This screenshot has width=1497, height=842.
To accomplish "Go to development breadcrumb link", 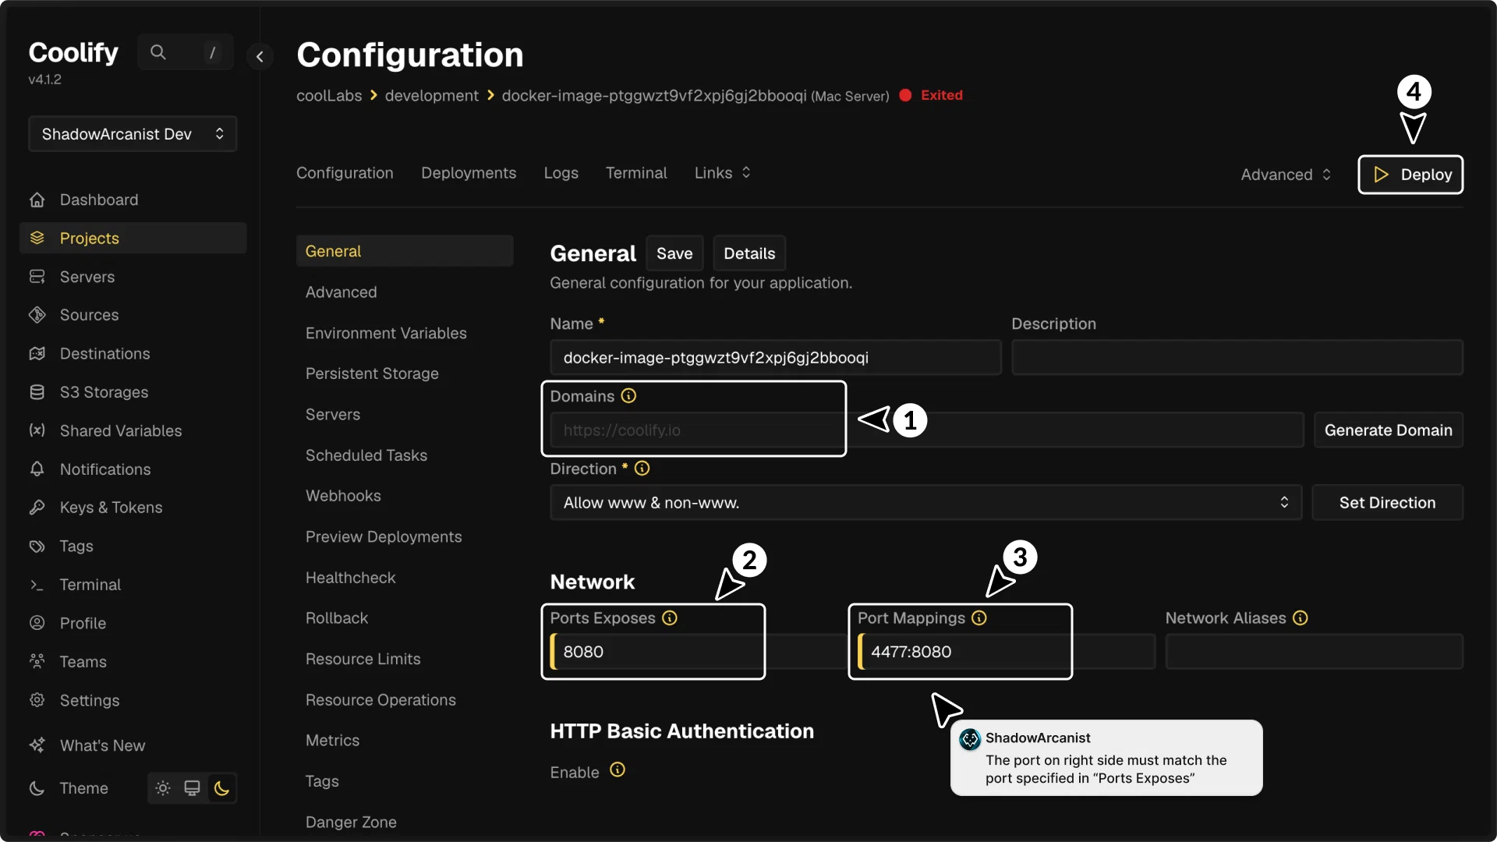I will 431,95.
